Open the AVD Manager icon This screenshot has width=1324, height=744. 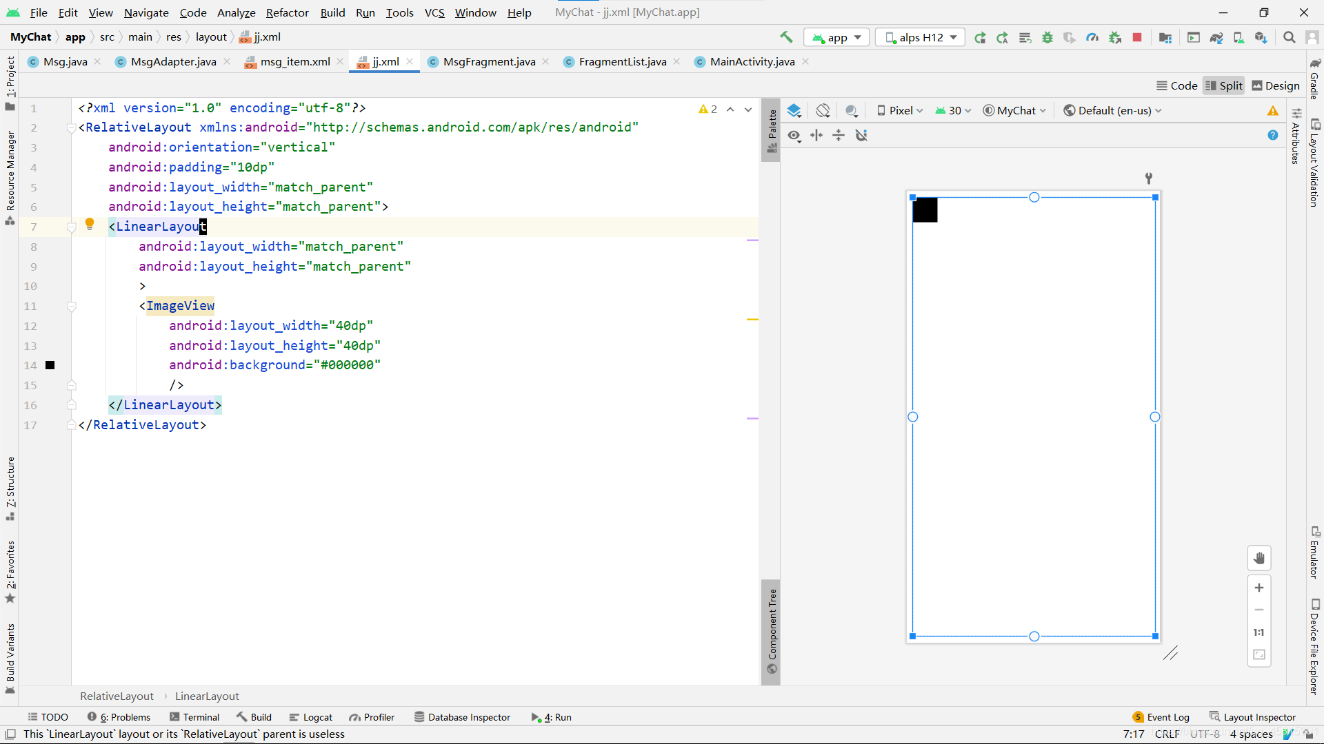coord(1238,37)
